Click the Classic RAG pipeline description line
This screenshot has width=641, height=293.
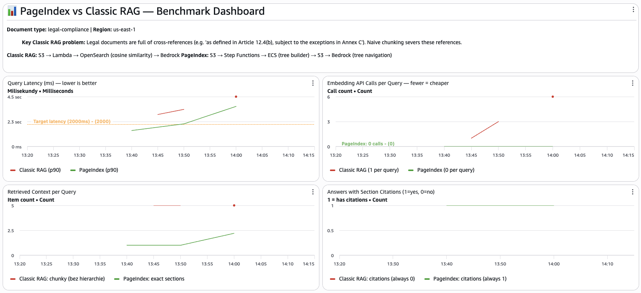199,55
